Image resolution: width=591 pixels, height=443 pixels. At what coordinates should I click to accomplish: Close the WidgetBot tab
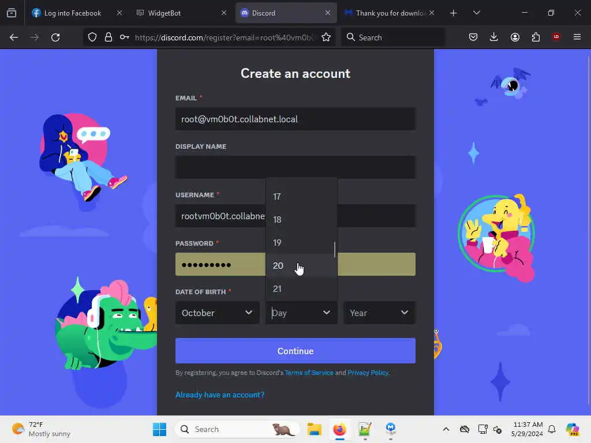[224, 13]
